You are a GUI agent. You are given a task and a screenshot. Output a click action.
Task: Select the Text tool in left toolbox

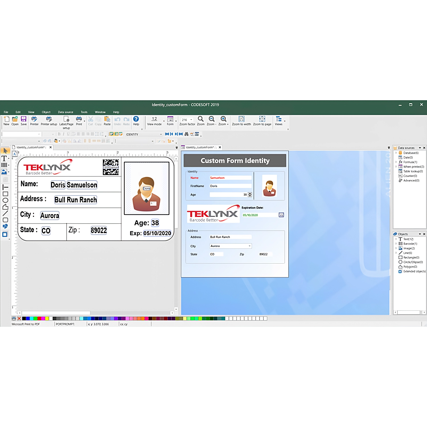(x=5, y=158)
